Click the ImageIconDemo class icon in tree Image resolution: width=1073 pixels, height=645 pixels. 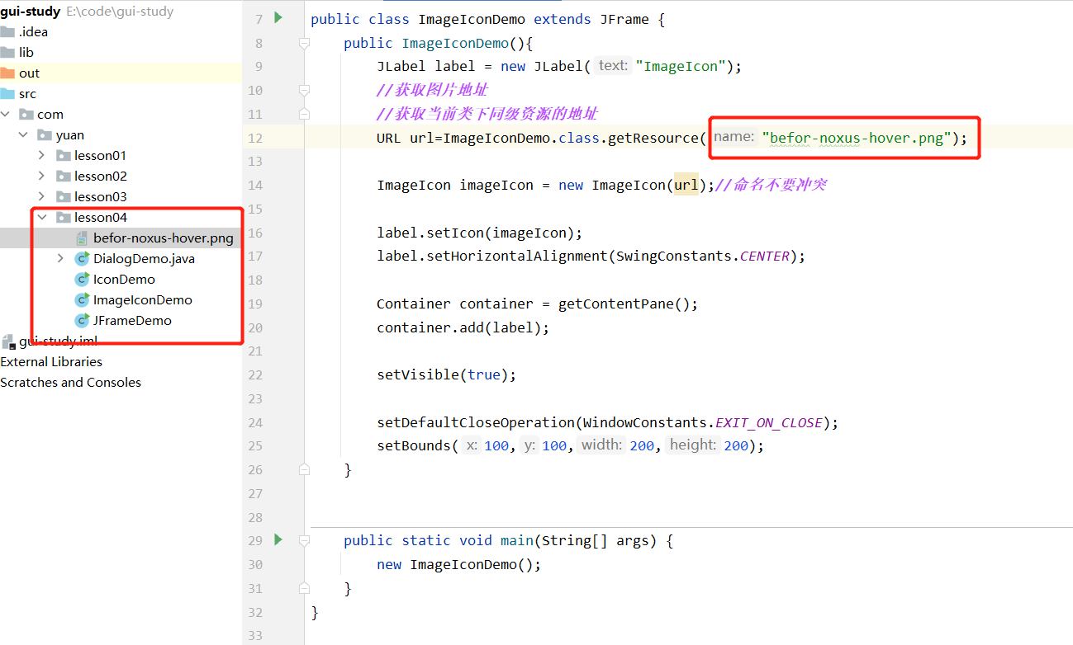tap(82, 300)
